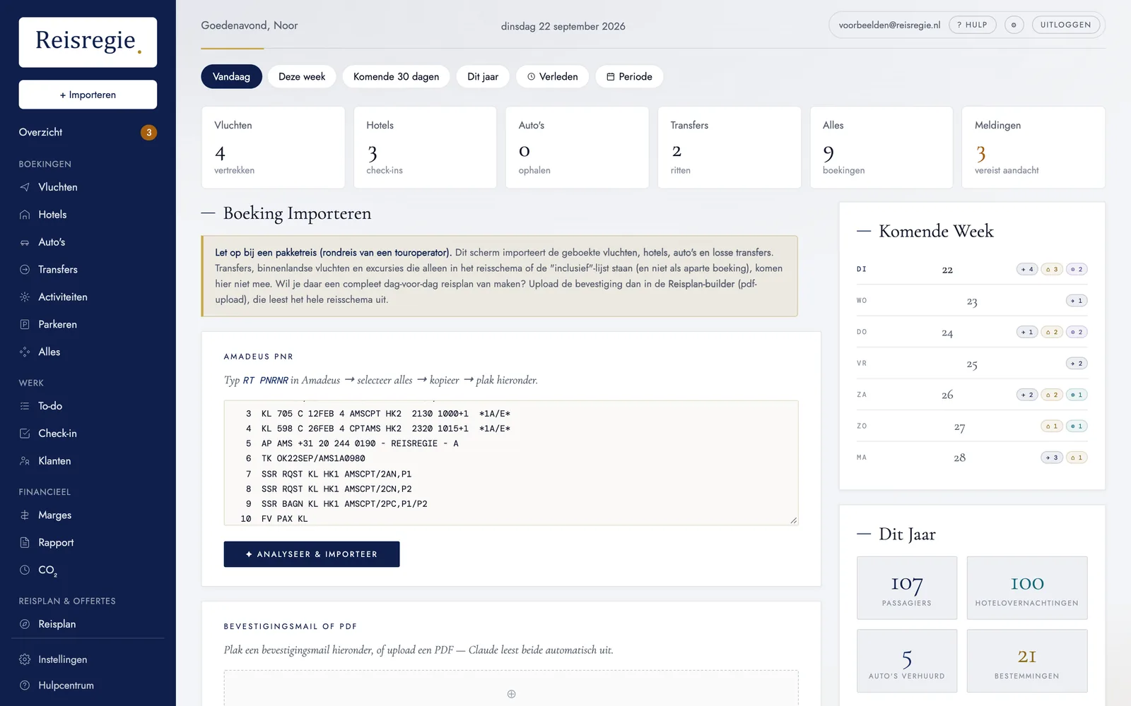The height and width of the screenshot is (706, 1131).
Task: Open the Hotels check-ins summary card
Action: click(x=425, y=148)
